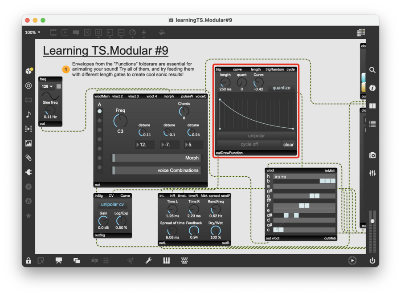This screenshot has width=401, height=296.
Task: Click the 'clear' button in function module
Action: [289, 144]
